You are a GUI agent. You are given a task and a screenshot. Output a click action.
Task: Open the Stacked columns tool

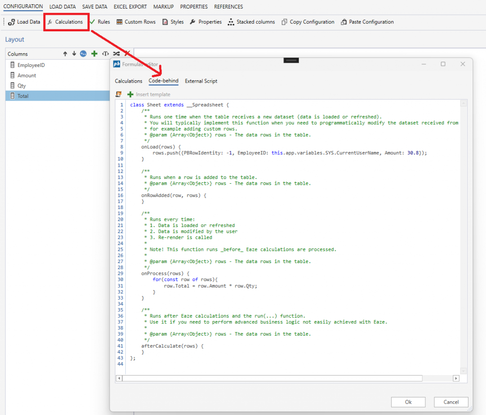click(x=252, y=22)
